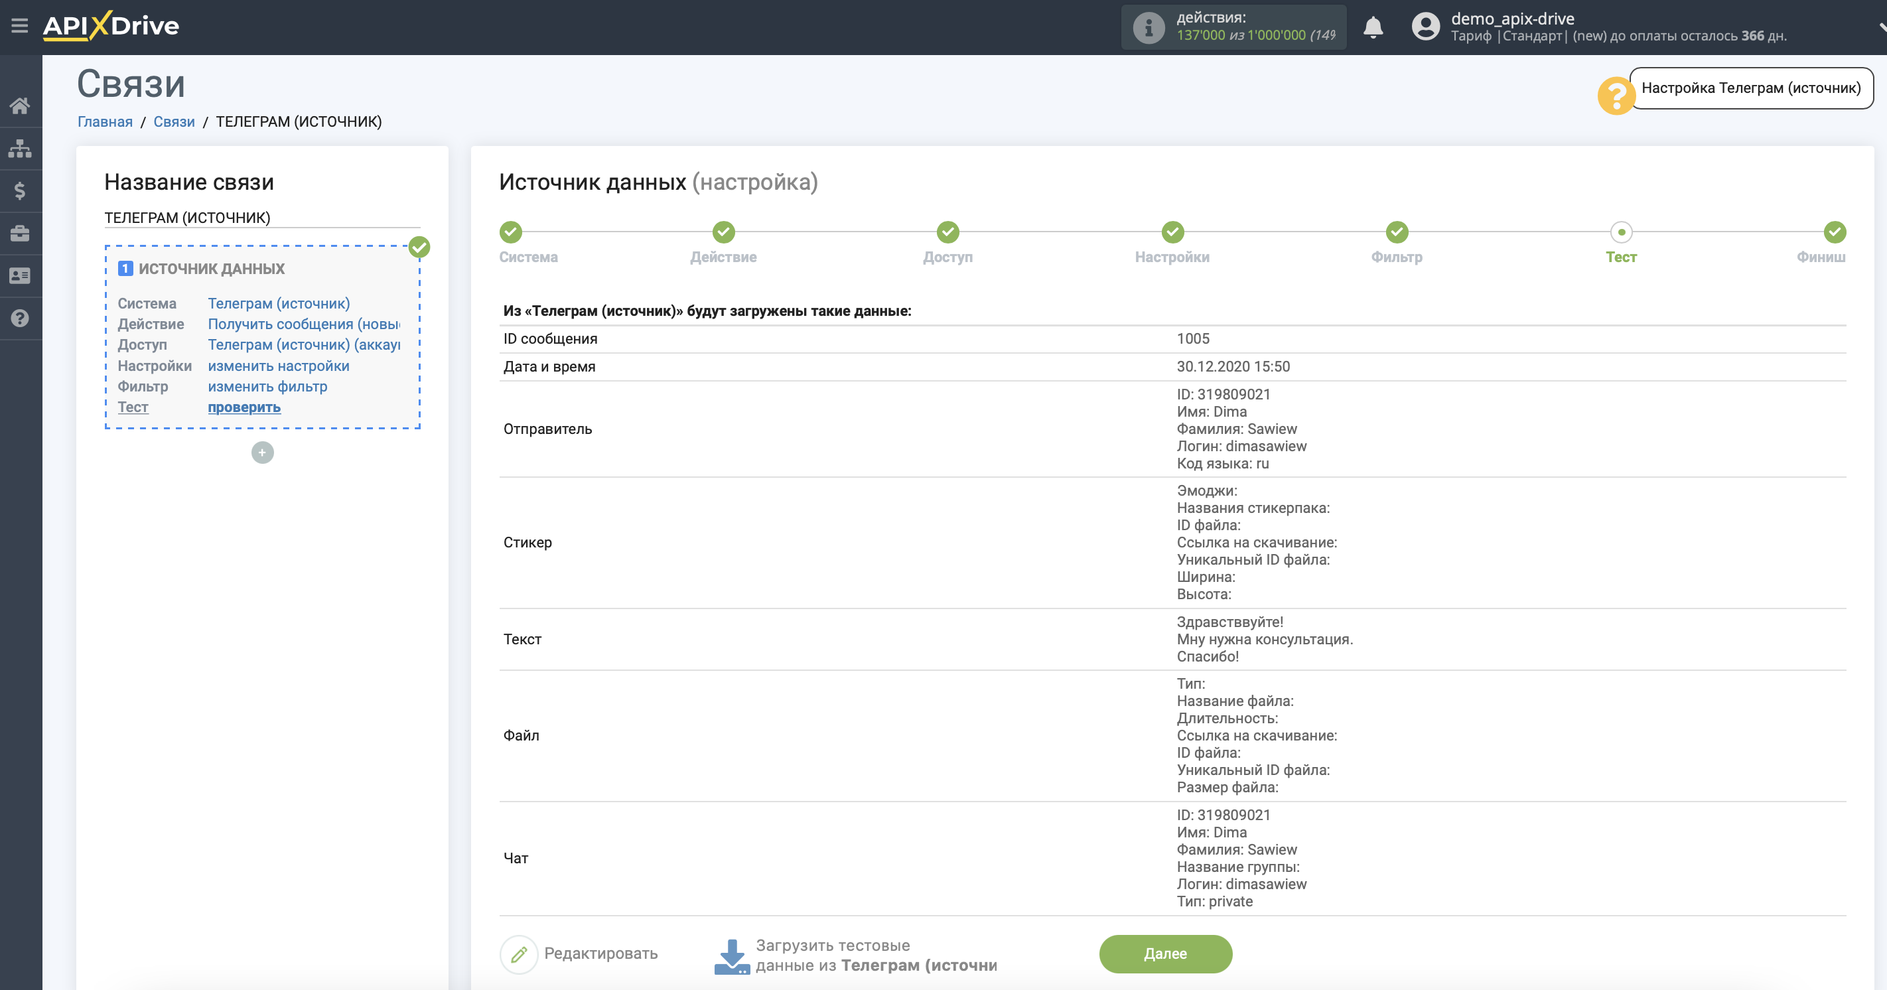Image resolution: width=1887 pixels, height=990 pixels.
Task: Open the contact card sidebar icon
Action: [x=20, y=276]
